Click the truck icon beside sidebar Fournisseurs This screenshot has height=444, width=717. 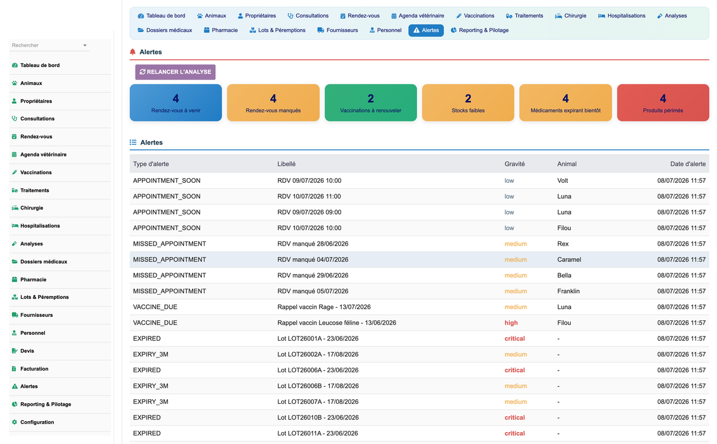[x=14, y=315]
